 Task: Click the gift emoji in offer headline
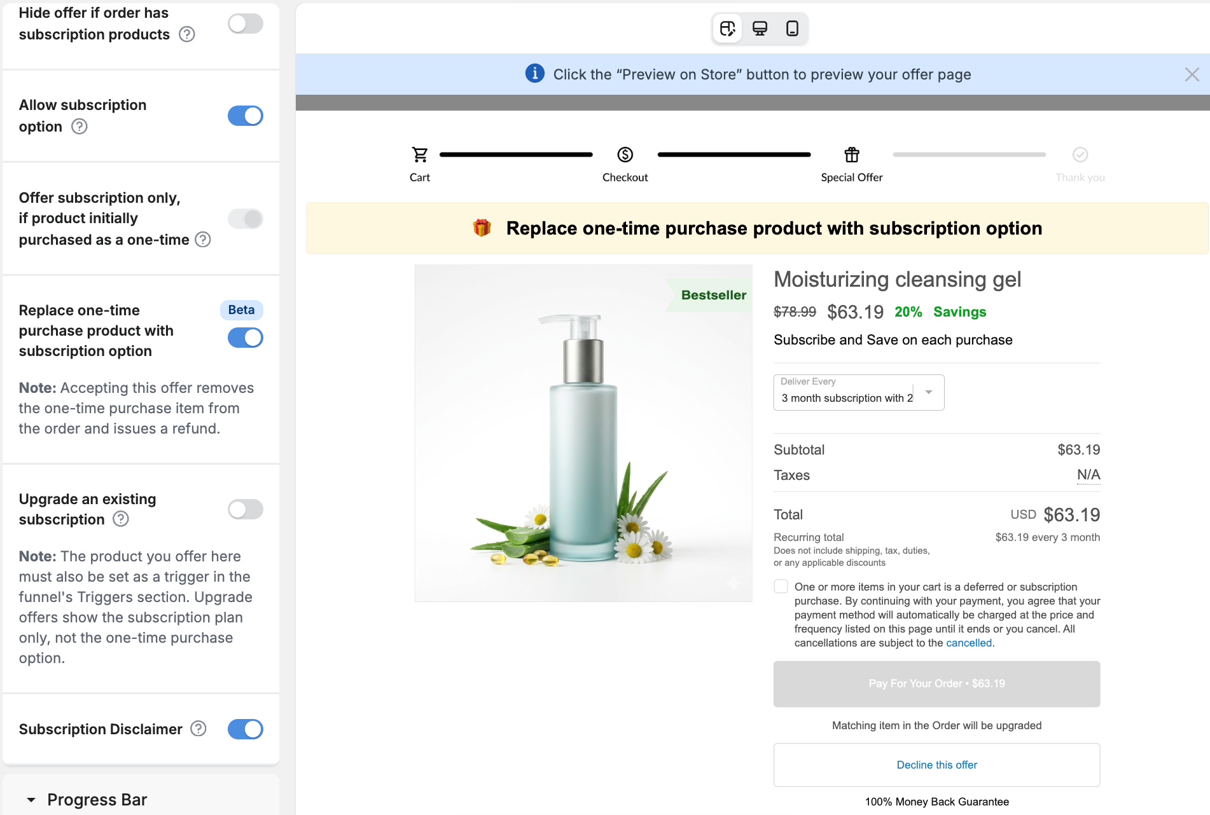point(482,228)
